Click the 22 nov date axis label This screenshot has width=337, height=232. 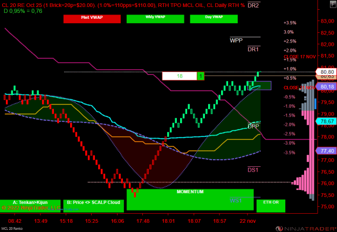tap(247, 221)
